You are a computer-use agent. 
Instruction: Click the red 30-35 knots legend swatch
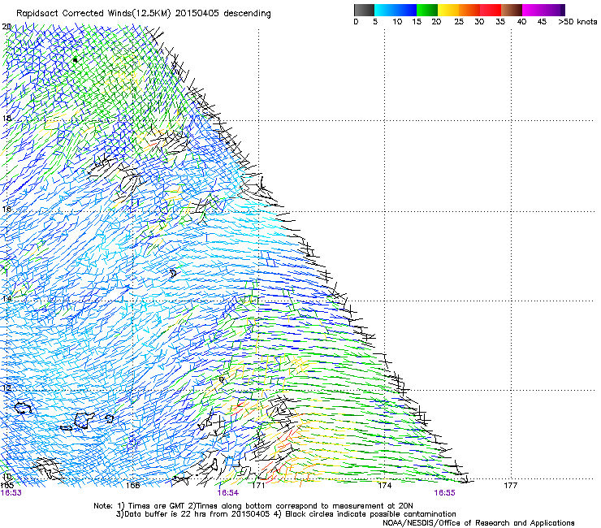pos(491,10)
